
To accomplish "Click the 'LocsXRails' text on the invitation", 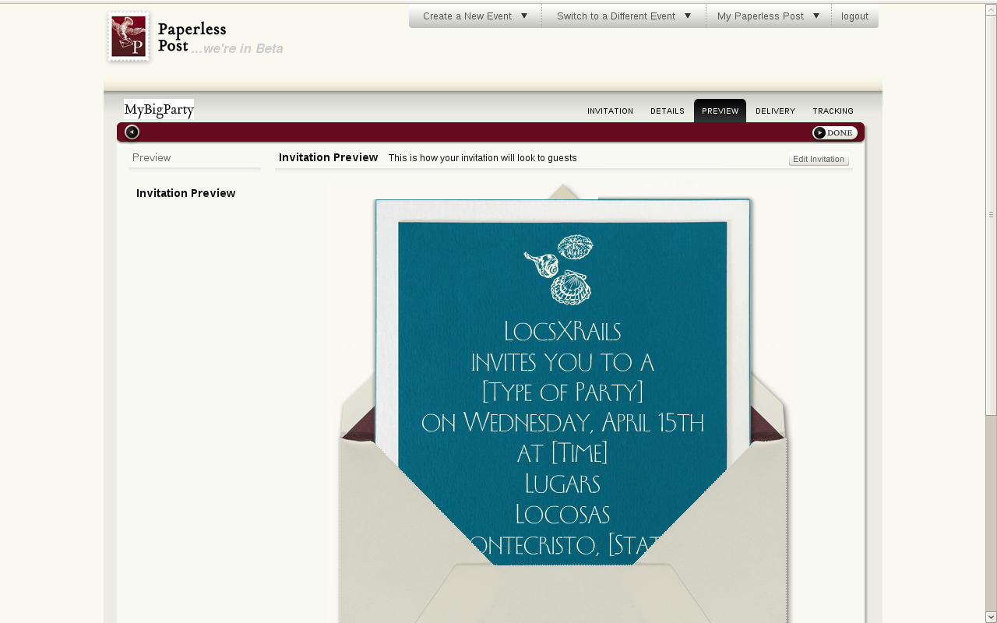I will click(562, 332).
